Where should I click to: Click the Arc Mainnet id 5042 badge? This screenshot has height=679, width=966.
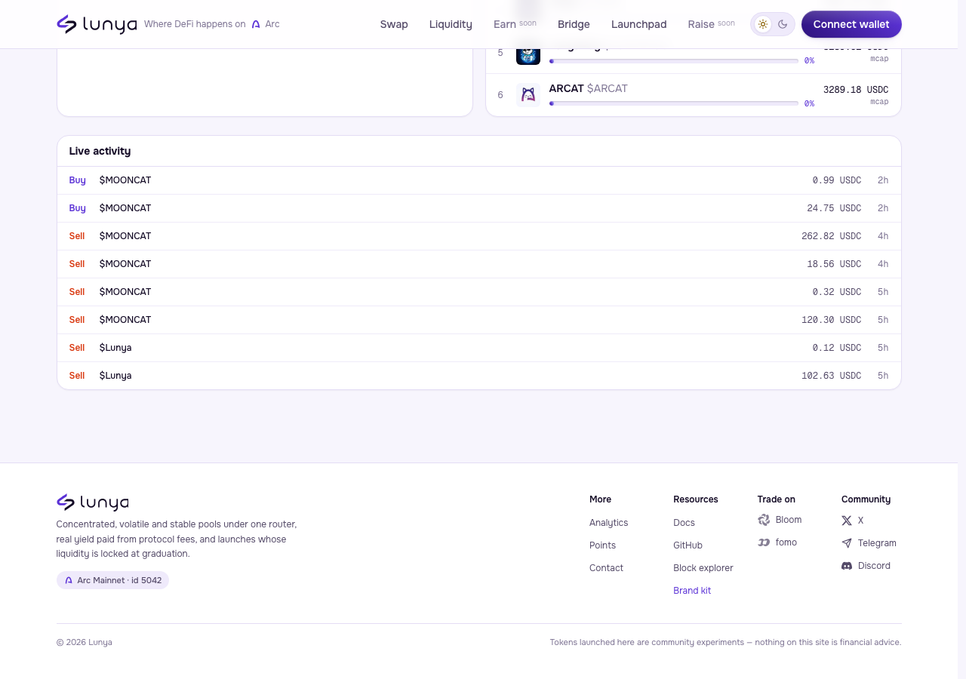[112, 580]
